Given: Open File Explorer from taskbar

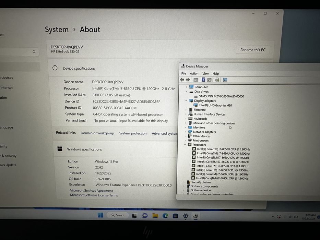Looking at the screenshot, I should [155, 216].
